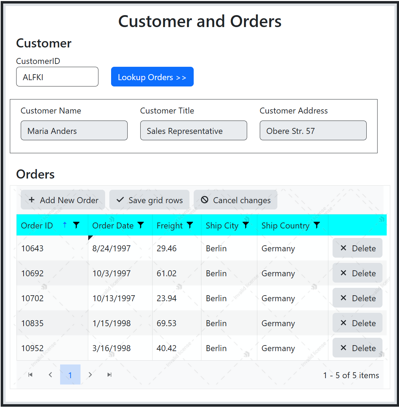Delete order 10952
Screen dimensions: 399x407
point(357,348)
